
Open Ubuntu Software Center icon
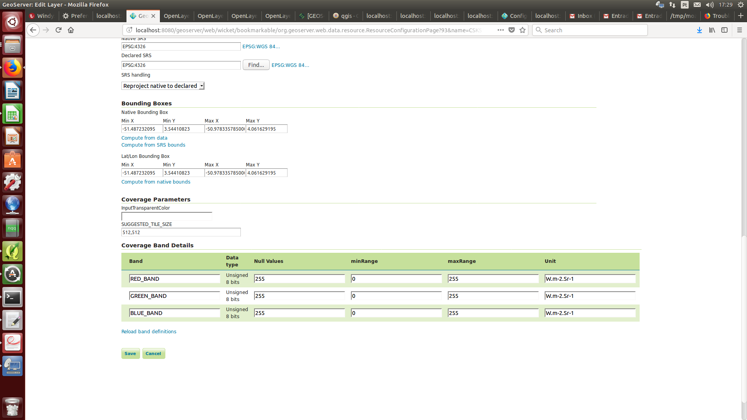12,159
